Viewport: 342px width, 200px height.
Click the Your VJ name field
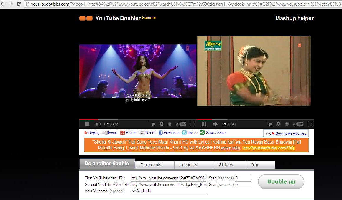click(x=168, y=191)
